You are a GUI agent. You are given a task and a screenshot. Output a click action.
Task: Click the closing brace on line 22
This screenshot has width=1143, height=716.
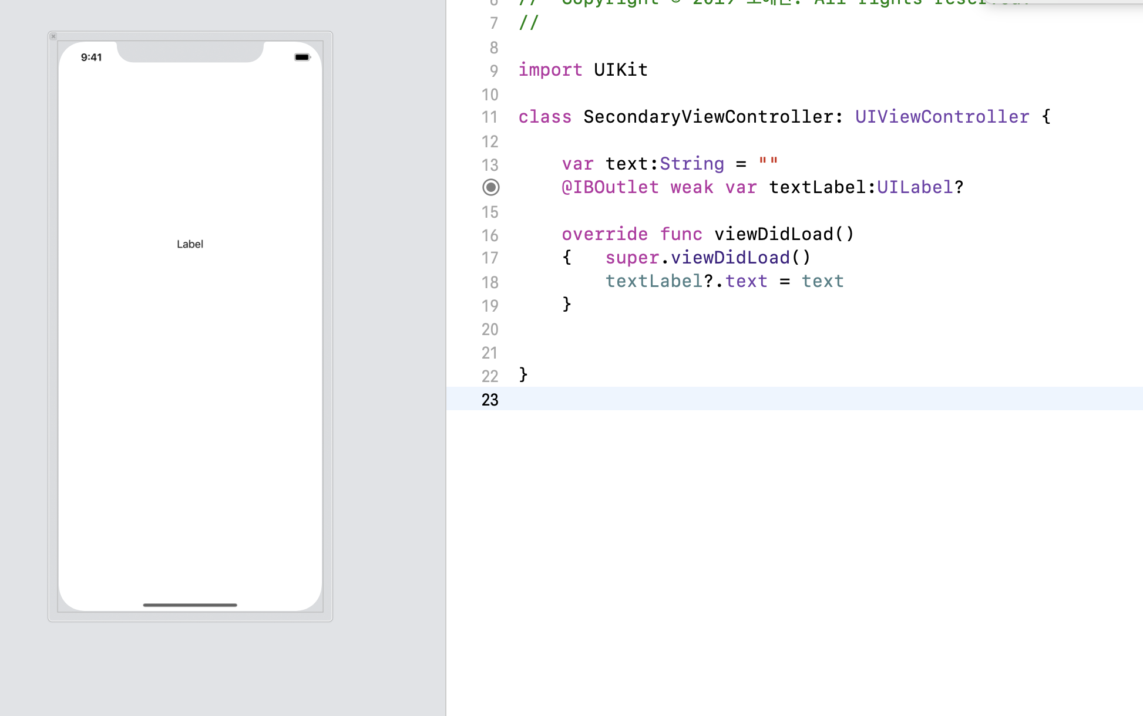523,374
